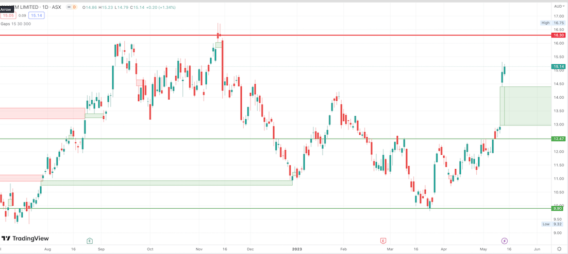568x254 pixels.
Task: Click the blue 15.14 buy price button
Action: point(37,15)
